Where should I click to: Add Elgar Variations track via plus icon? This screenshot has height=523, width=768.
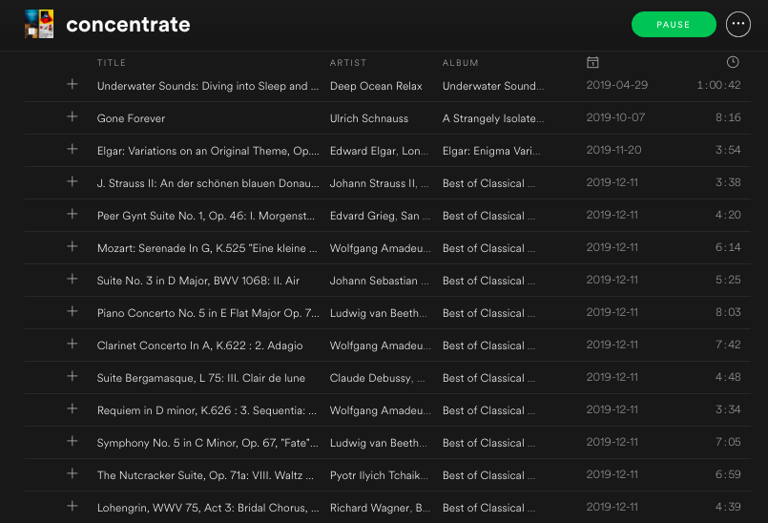72,149
